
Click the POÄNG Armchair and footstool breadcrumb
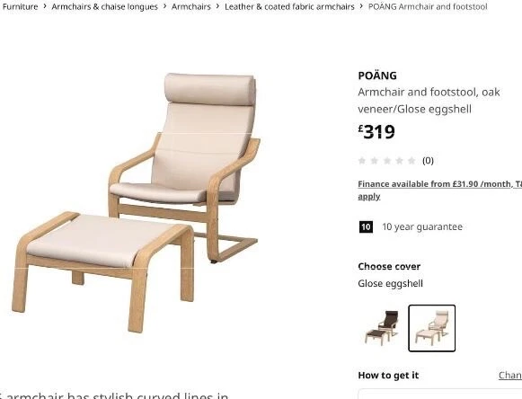tap(428, 6)
